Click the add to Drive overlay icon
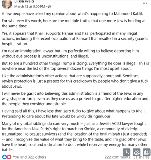 click(137, 152)
